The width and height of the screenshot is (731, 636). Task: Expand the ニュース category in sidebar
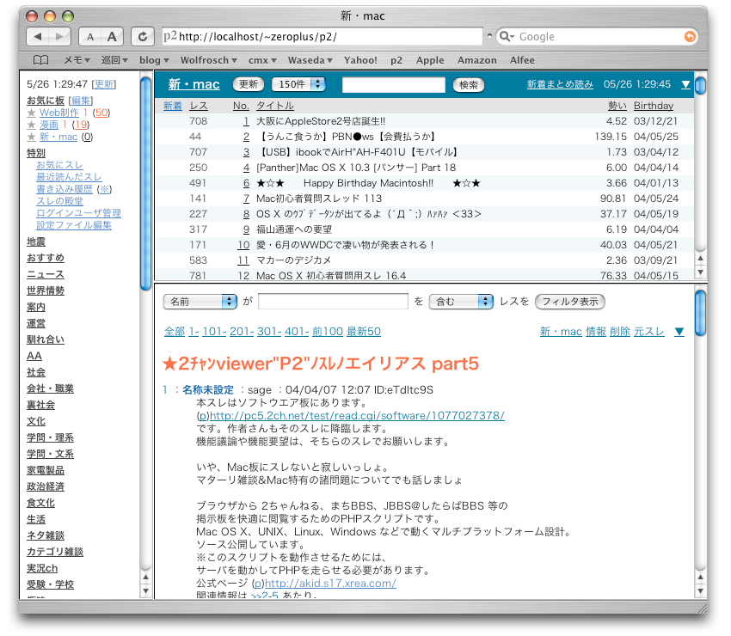[x=46, y=274]
